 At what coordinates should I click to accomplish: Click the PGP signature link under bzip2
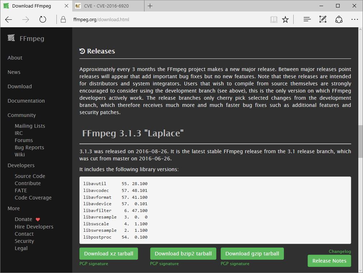tap(164, 263)
